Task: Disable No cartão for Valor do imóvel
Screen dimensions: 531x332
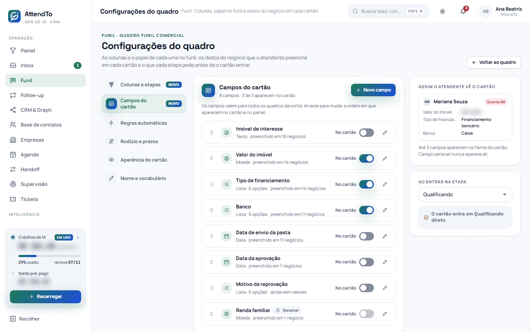Action: tap(367, 158)
